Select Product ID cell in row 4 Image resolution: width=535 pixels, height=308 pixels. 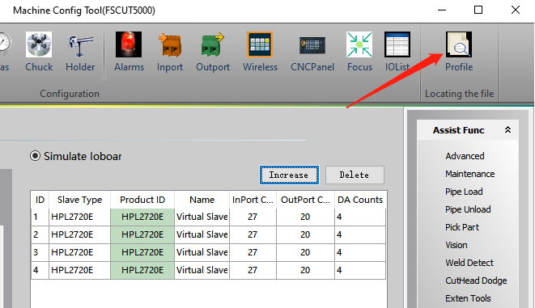pos(142,270)
